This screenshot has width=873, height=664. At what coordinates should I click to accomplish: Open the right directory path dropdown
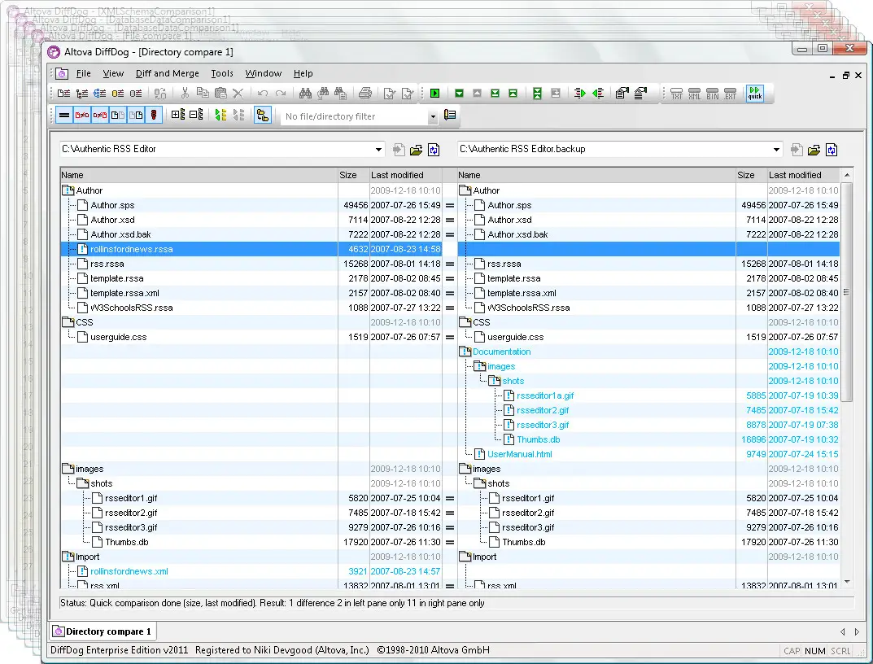pyautogui.click(x=776, y=149)
